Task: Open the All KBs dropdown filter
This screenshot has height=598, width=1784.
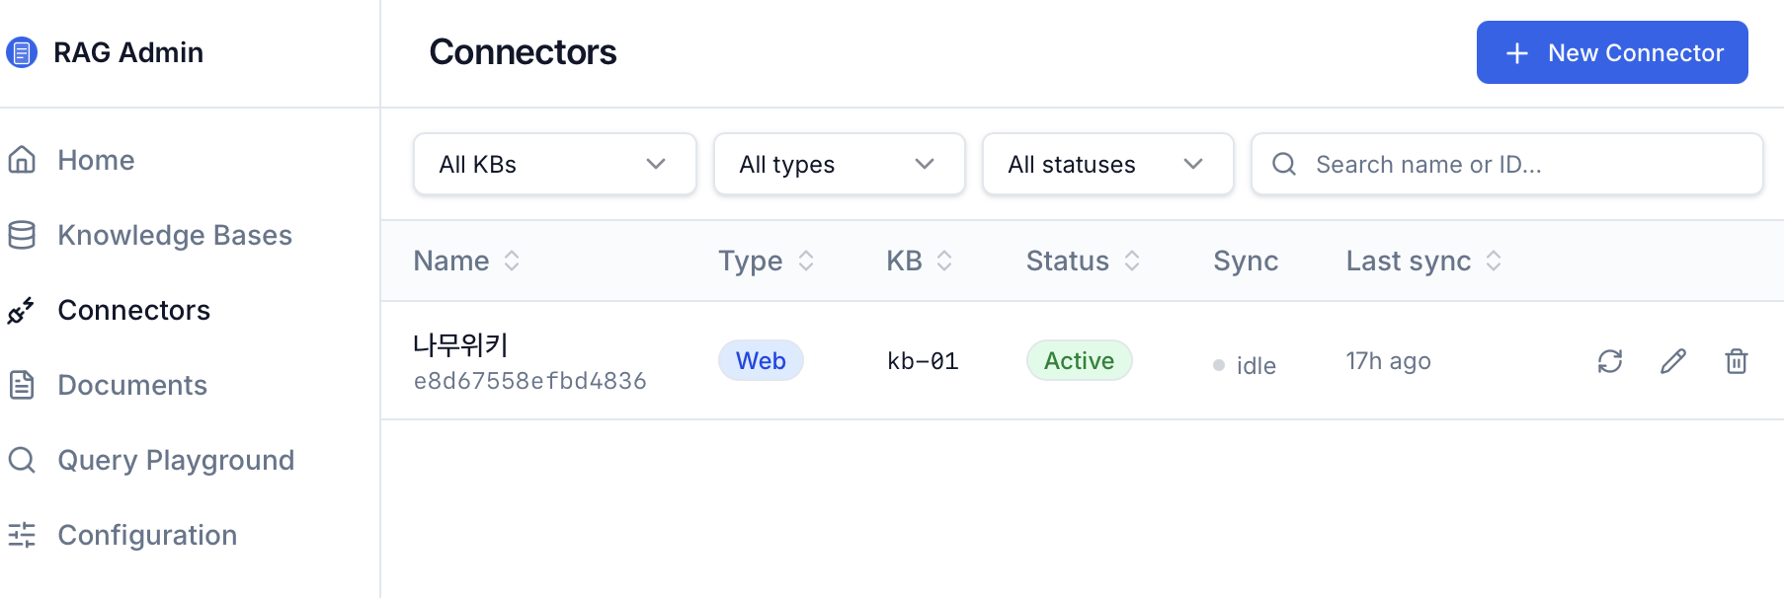Action: tap(555, 164)
